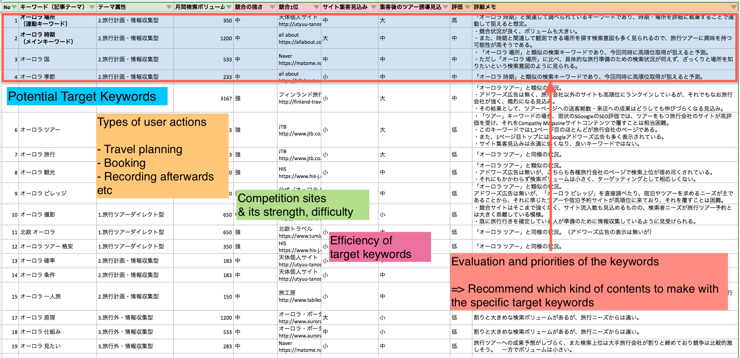Click the volume 233 in オーロラ 季節 row
The height and width of the screenshot is (358, 740).
point(203,77)
